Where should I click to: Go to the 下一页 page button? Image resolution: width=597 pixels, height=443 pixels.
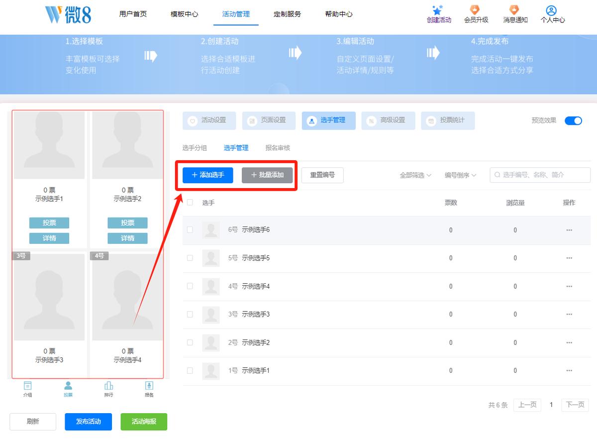[575, 405]
